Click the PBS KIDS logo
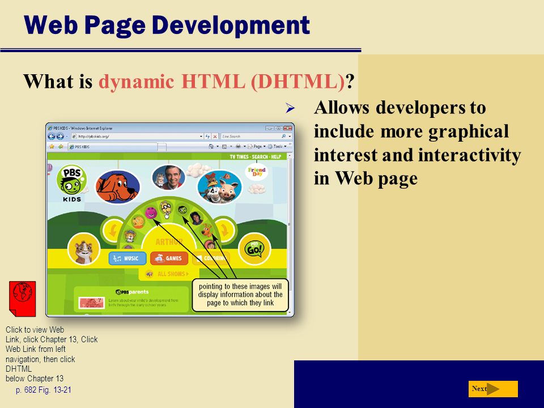Screen dimensions: 544x408 pos(71,183)
